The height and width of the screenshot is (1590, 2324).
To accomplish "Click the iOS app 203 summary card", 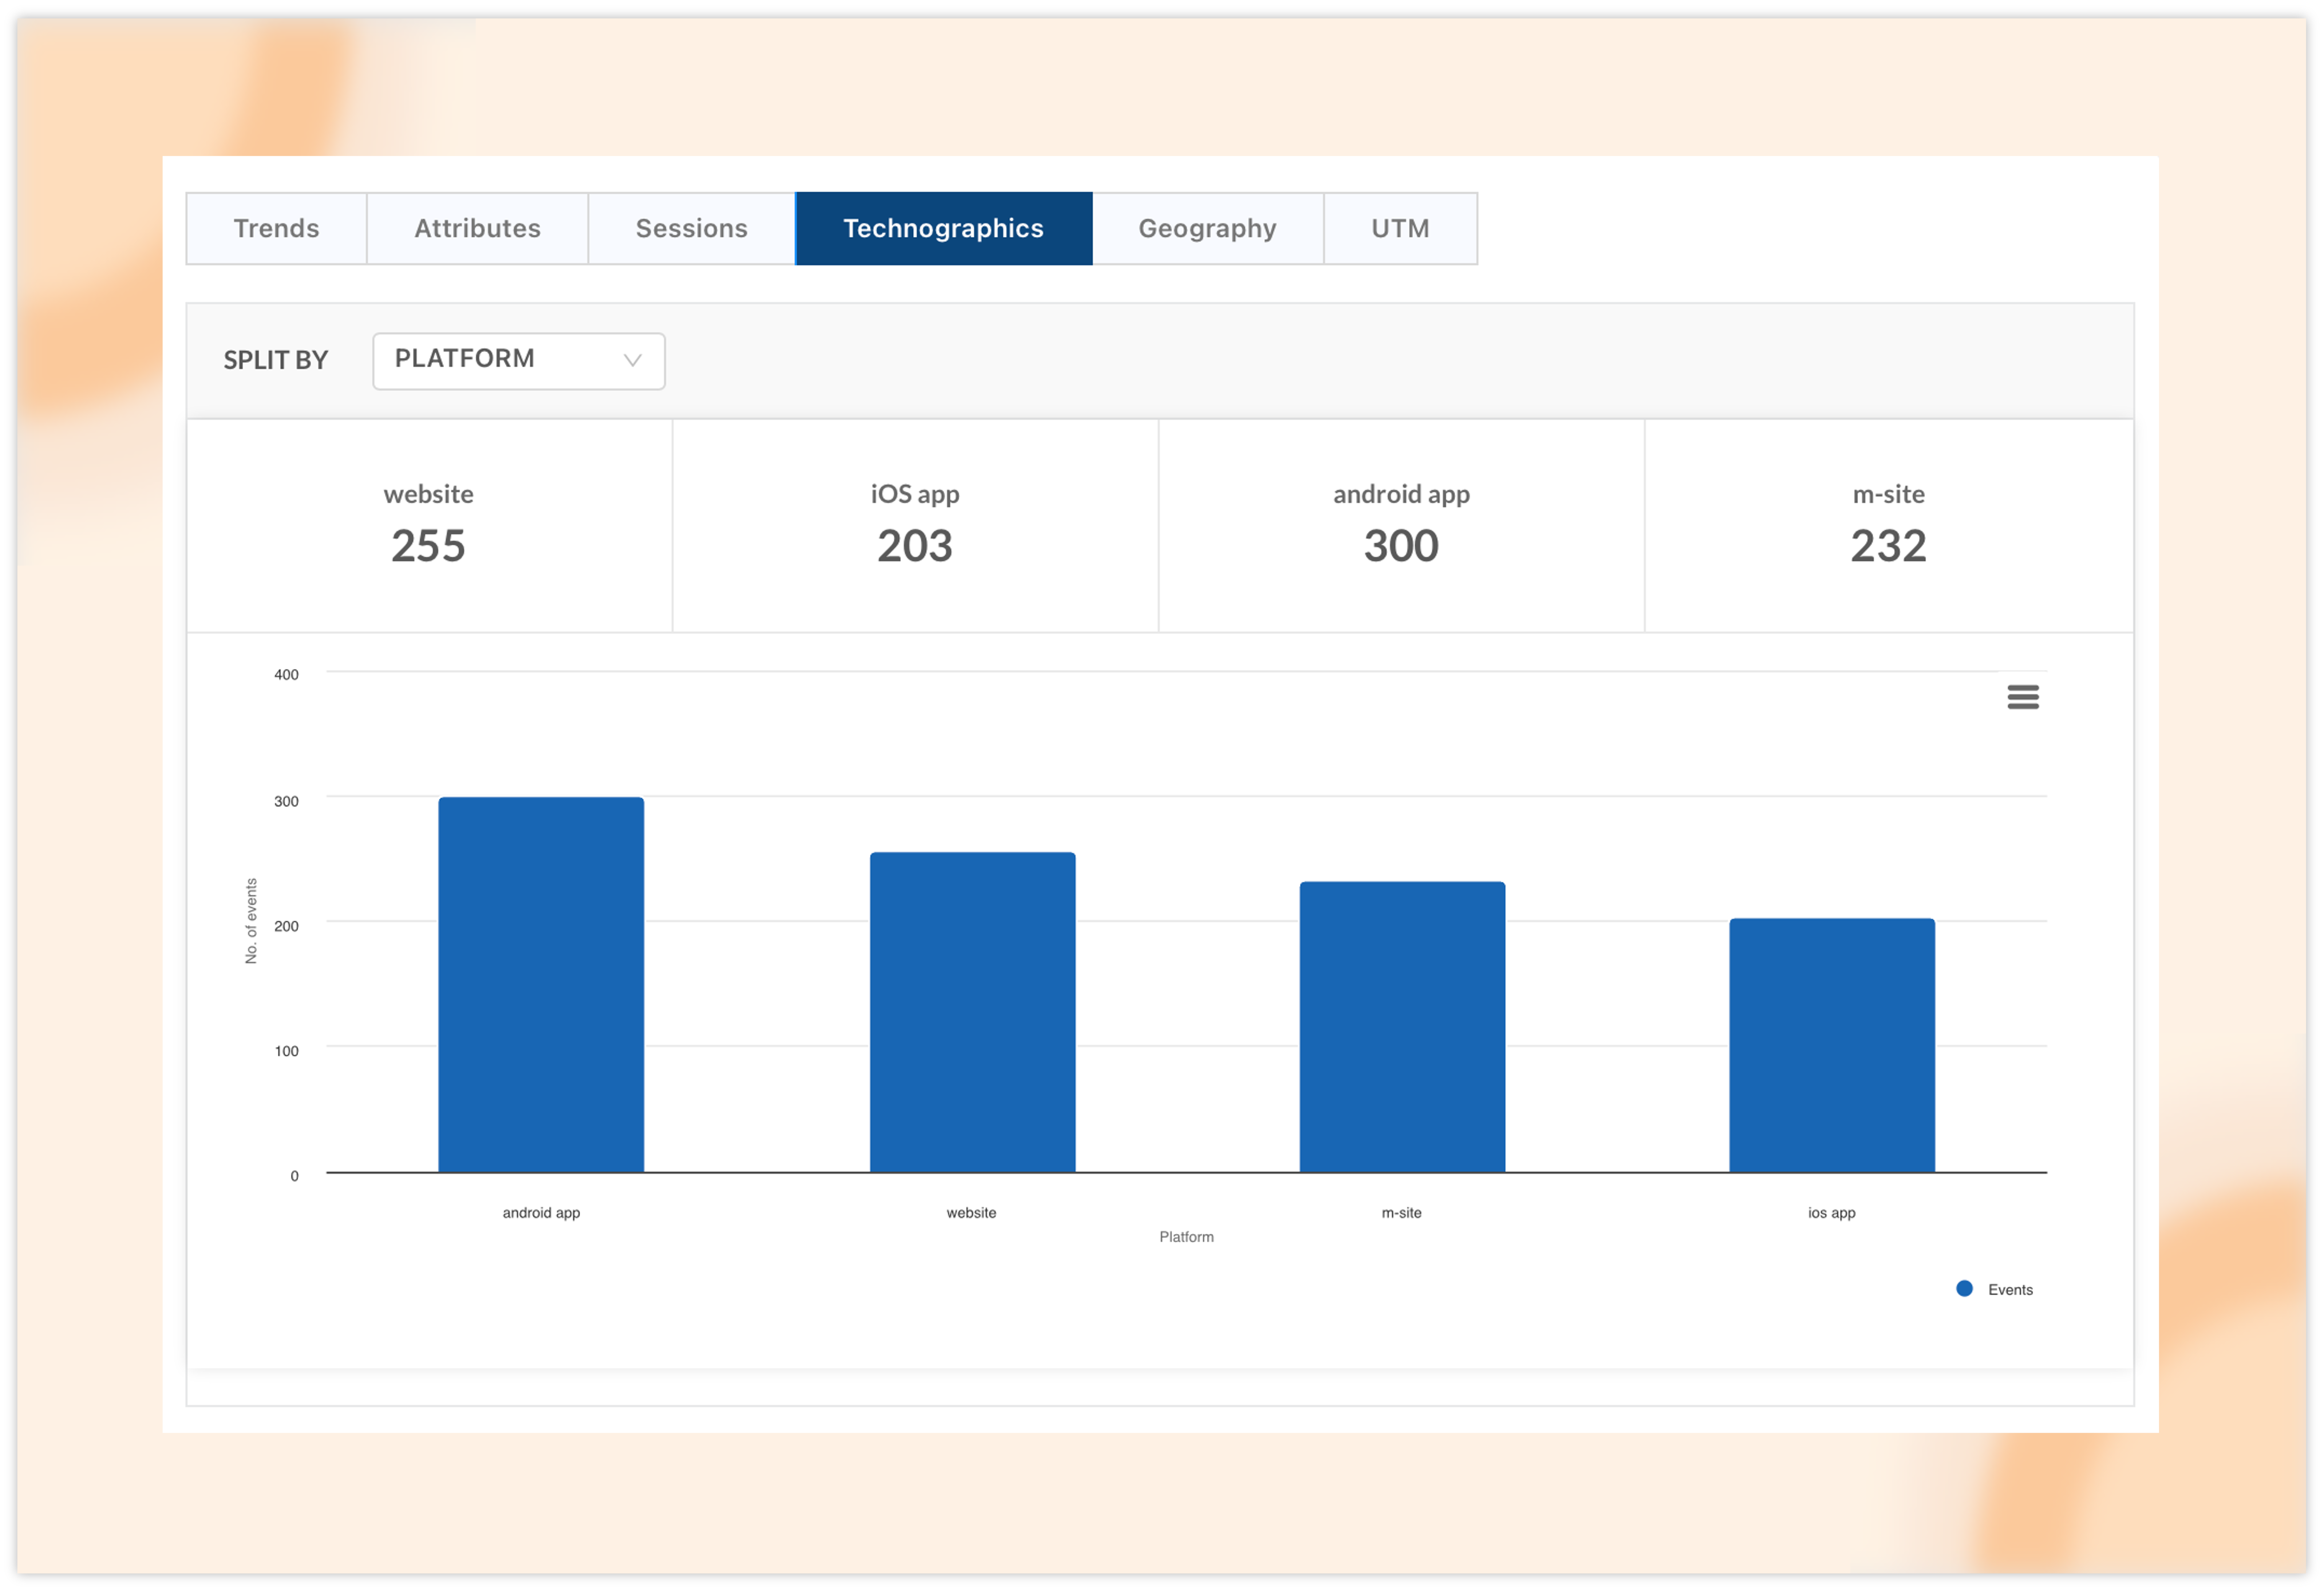I will coord(914,525).
